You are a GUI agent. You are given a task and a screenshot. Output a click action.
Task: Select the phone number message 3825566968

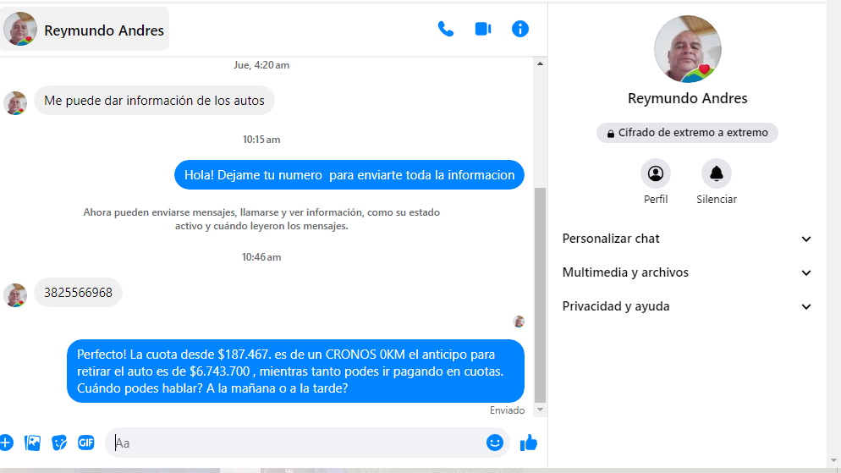(x=78, y=293)
